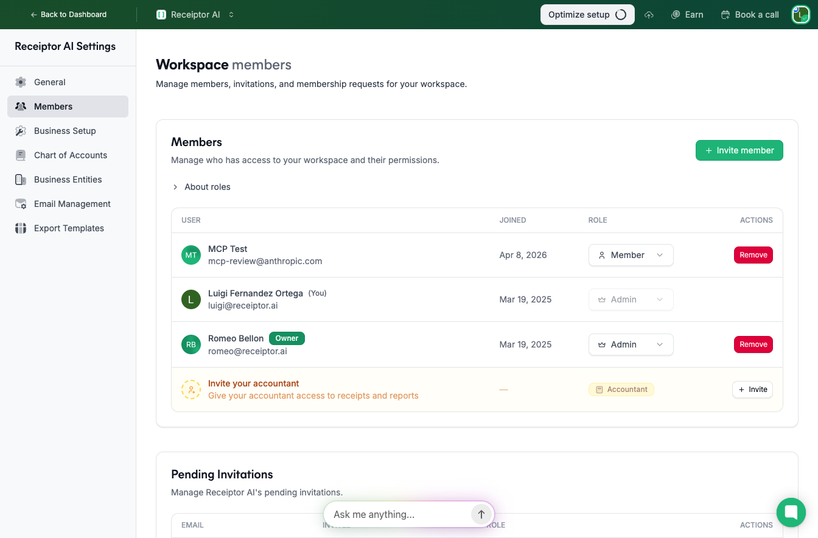Open the role dropdown for MCP Test
Viewport: 818px width, 538px height.
point(631,255)
